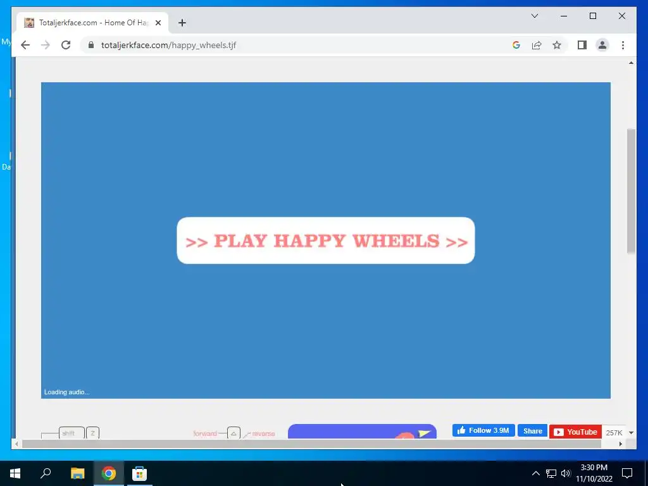Screen dimensions: 648x486
Task: Open the taskbar clock and date
Action: tap(594, 473)
